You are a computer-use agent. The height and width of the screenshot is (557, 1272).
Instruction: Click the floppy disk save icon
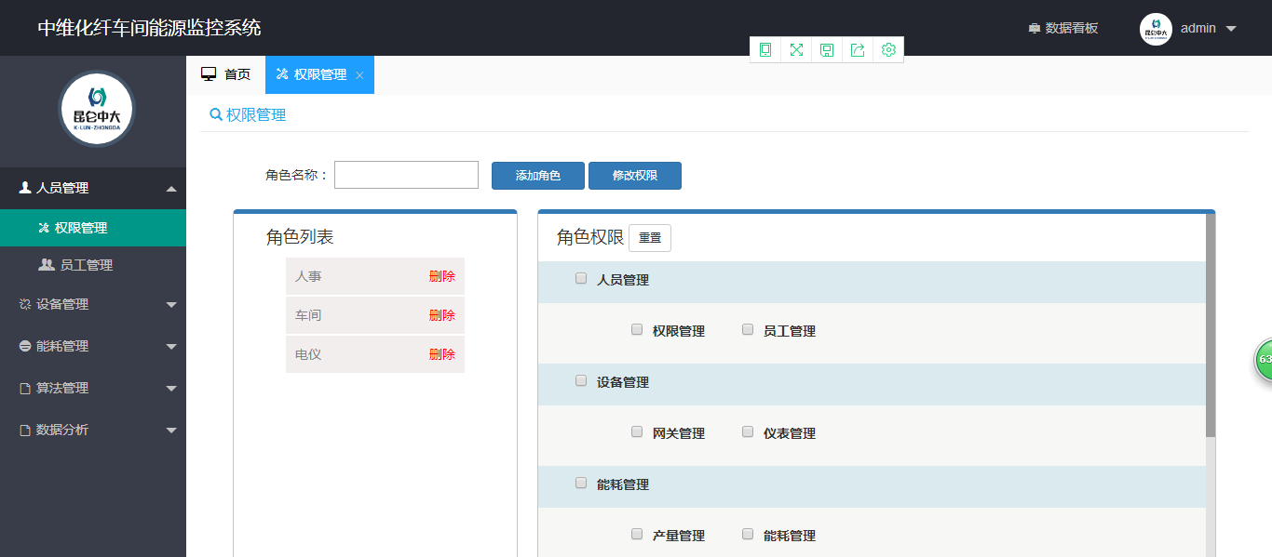pos(827,50)
